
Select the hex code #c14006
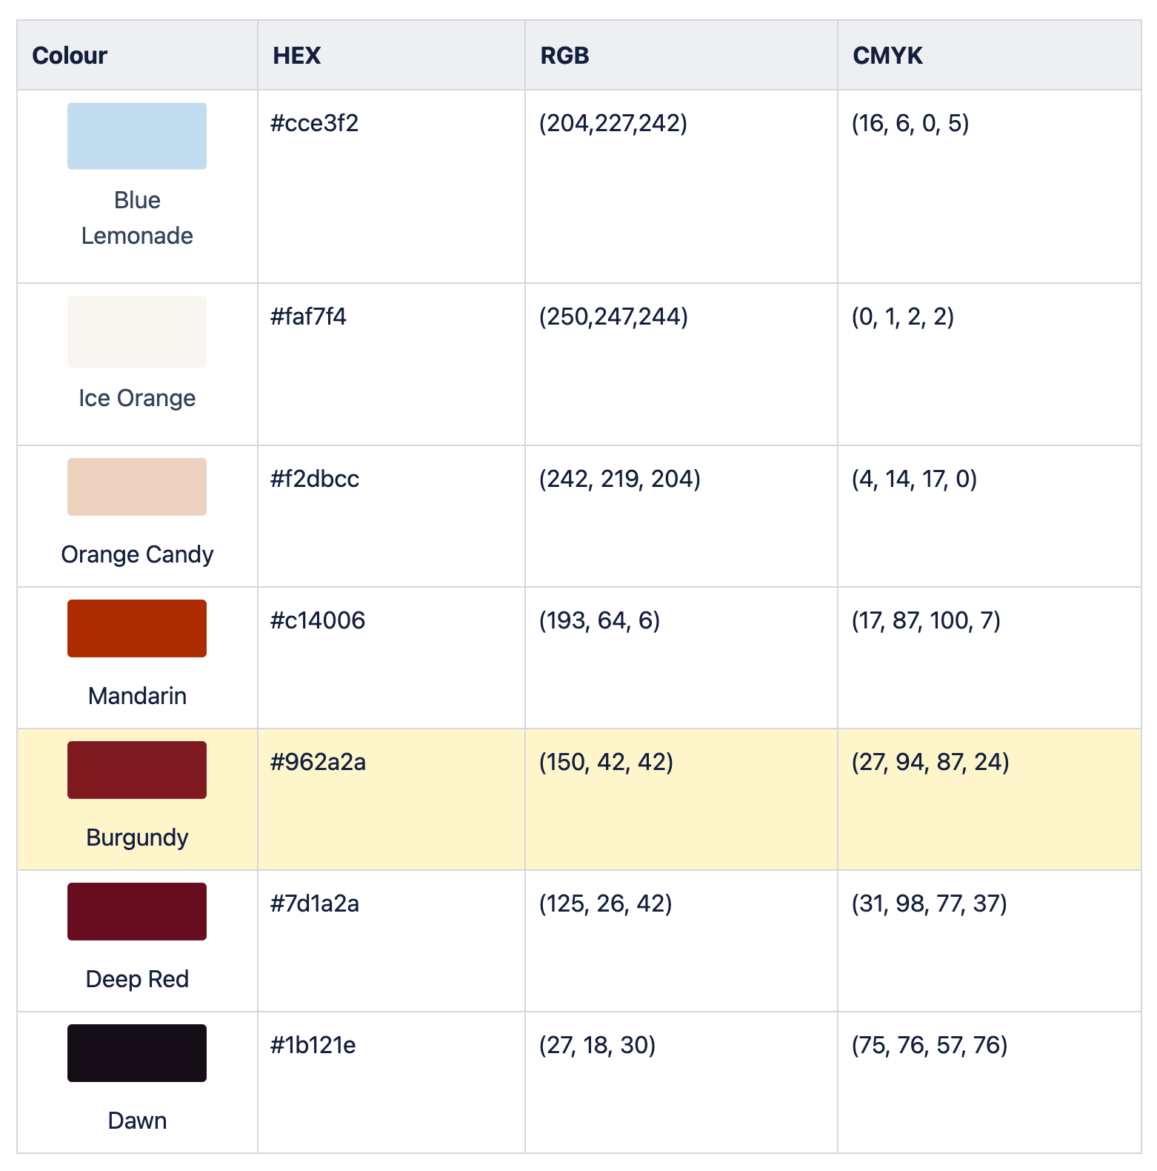(318, 620)
